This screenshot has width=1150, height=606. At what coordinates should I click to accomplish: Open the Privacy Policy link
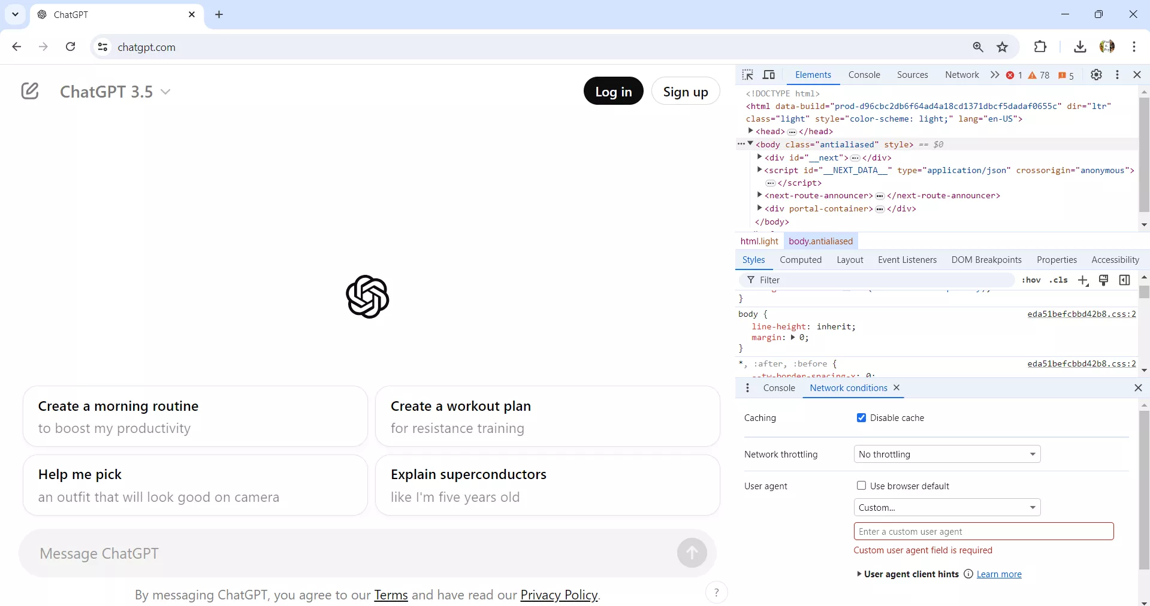[x=559, y=595]
